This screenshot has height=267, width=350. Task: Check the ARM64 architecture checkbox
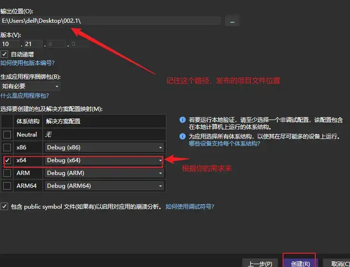point(7,185)
